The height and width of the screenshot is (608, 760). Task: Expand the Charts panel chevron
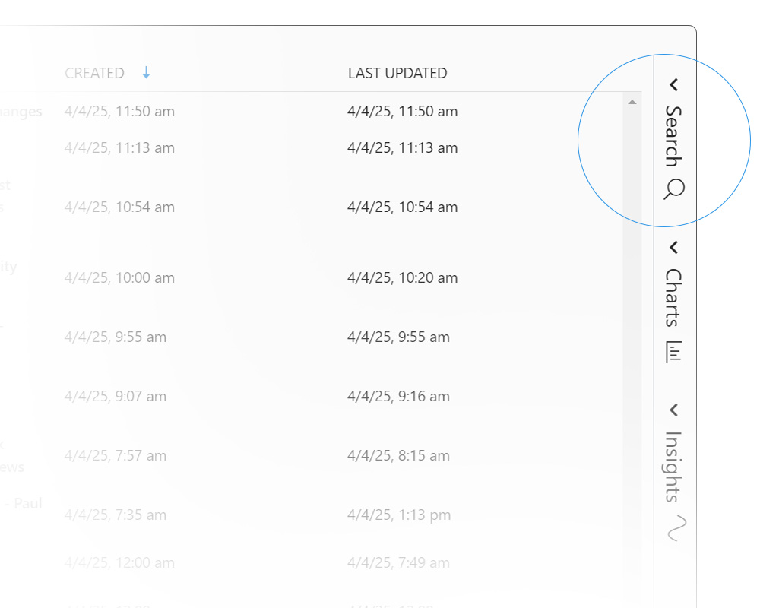tap(673, 247)
